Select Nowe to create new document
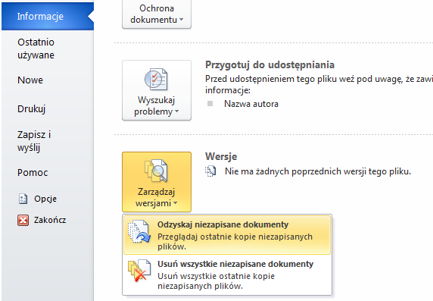Viewport: 433px width, 301px height. [x=30, y=80]
